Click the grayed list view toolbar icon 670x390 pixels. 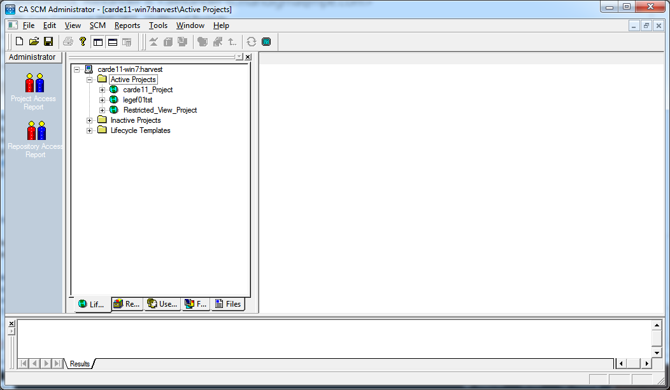coord(127,42)
